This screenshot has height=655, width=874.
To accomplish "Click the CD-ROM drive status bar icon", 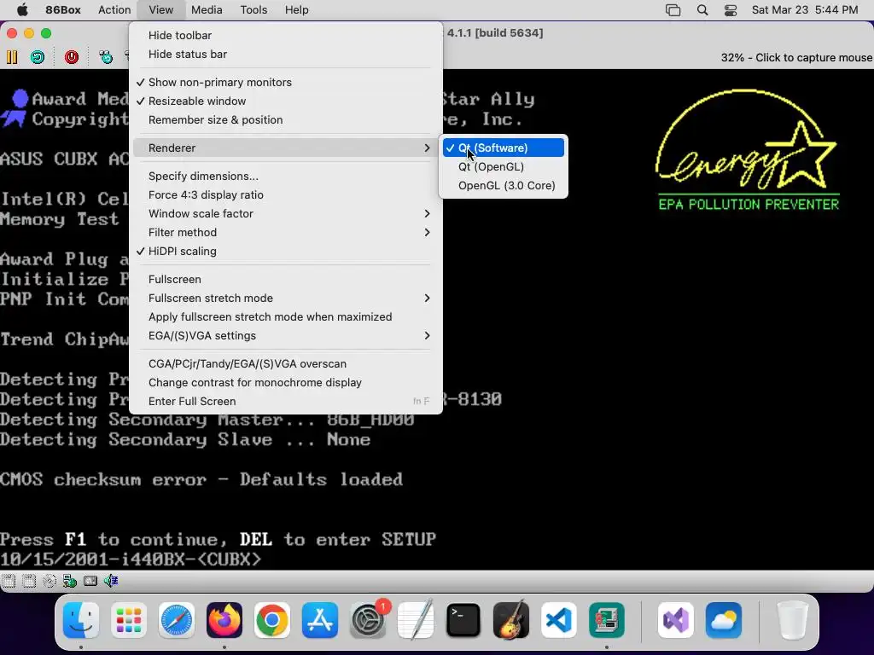I will [x=50, y=581].
